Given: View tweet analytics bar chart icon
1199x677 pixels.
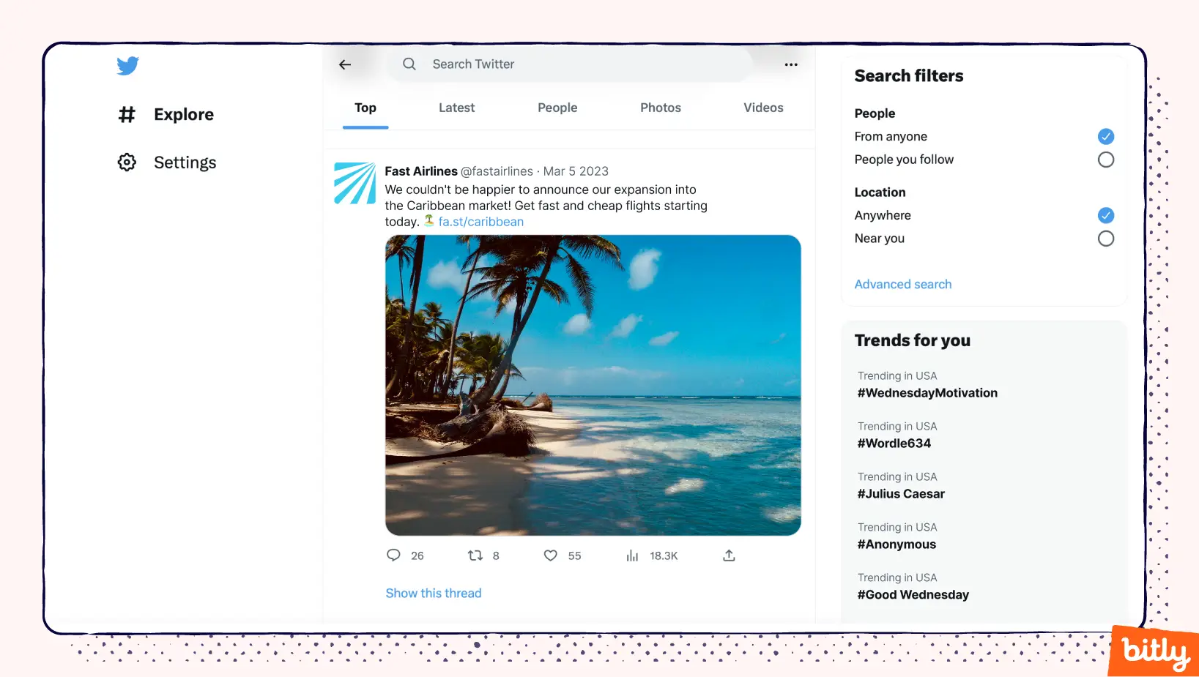Looking at the screenshot, I should (632, 556).
